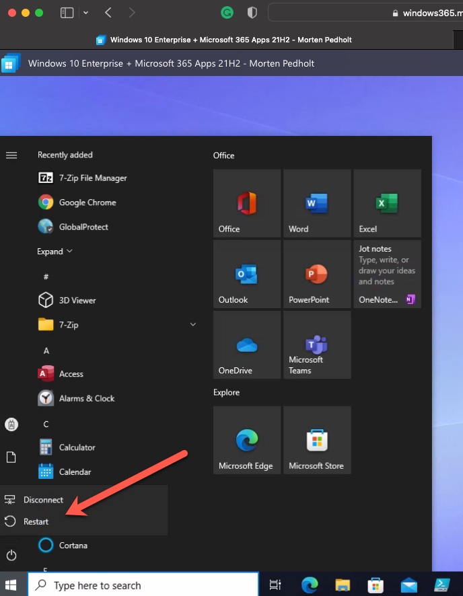This screenshot has width=463, height=596.
Task: Launch Word from the Office group
Action: pos(317,203)
